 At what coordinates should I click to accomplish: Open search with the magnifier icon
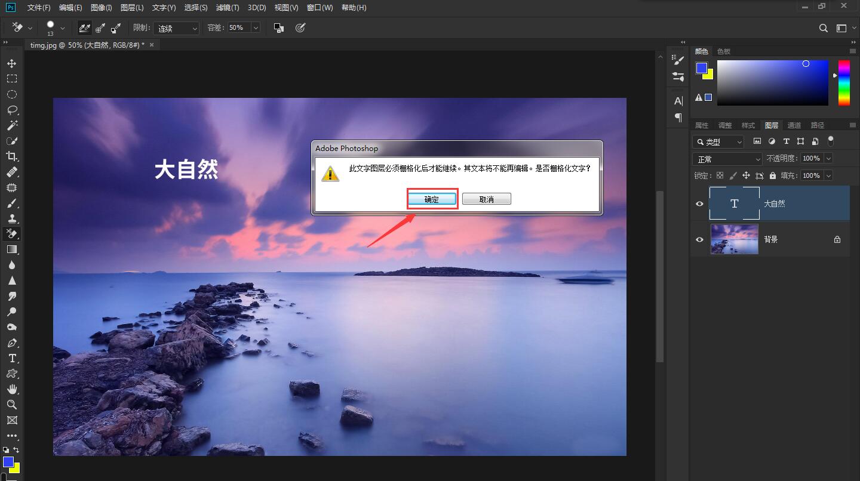823,27
